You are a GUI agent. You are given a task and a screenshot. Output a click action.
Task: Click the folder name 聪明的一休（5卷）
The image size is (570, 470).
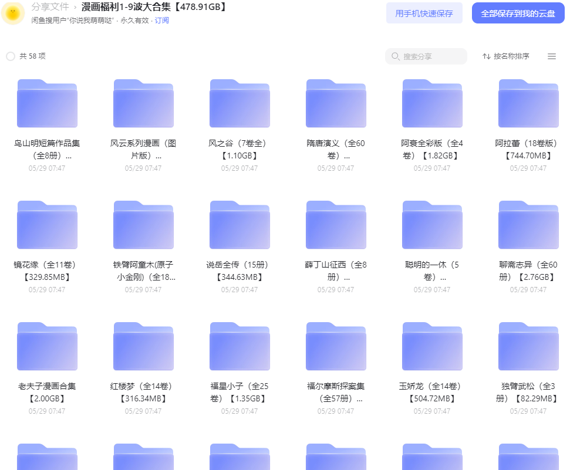432,271
